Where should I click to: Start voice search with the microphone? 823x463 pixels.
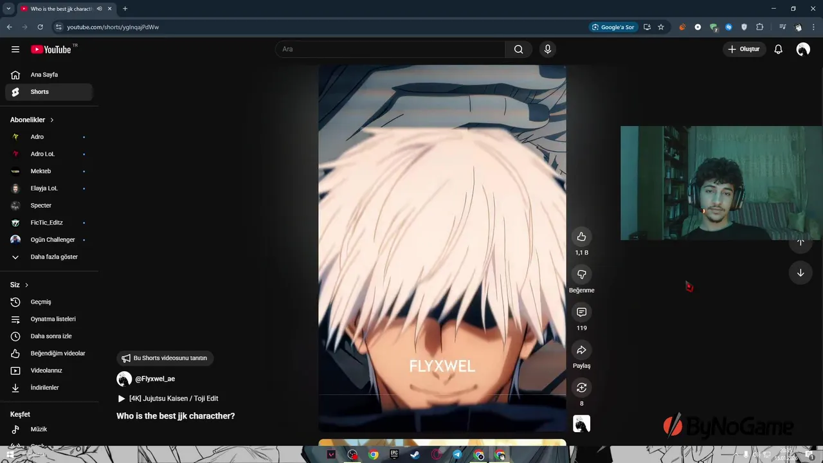547,50
